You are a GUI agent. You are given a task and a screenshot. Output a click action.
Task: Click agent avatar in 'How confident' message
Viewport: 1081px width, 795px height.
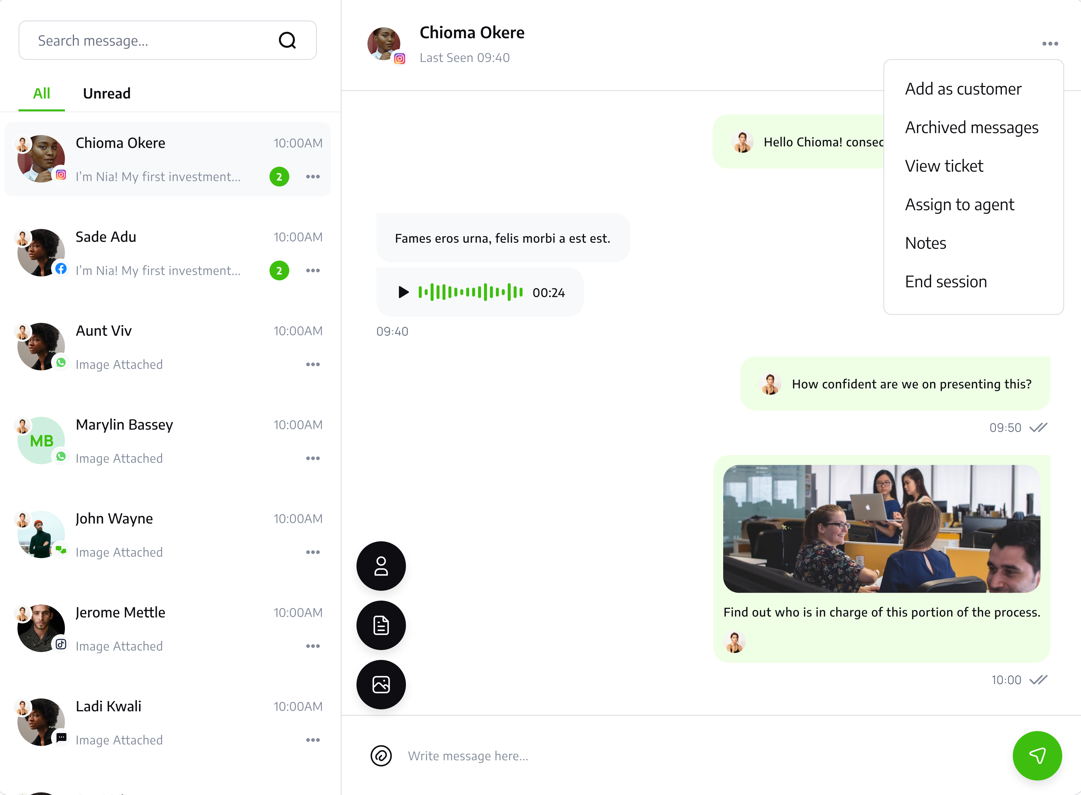771,384
